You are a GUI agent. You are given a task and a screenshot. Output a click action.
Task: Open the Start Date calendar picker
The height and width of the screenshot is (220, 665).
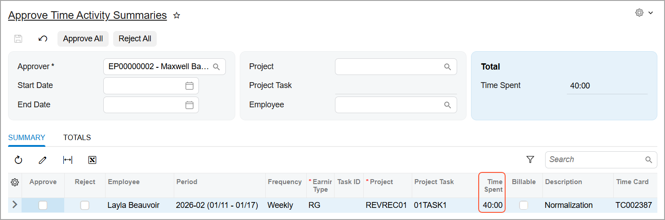point(189,86)
